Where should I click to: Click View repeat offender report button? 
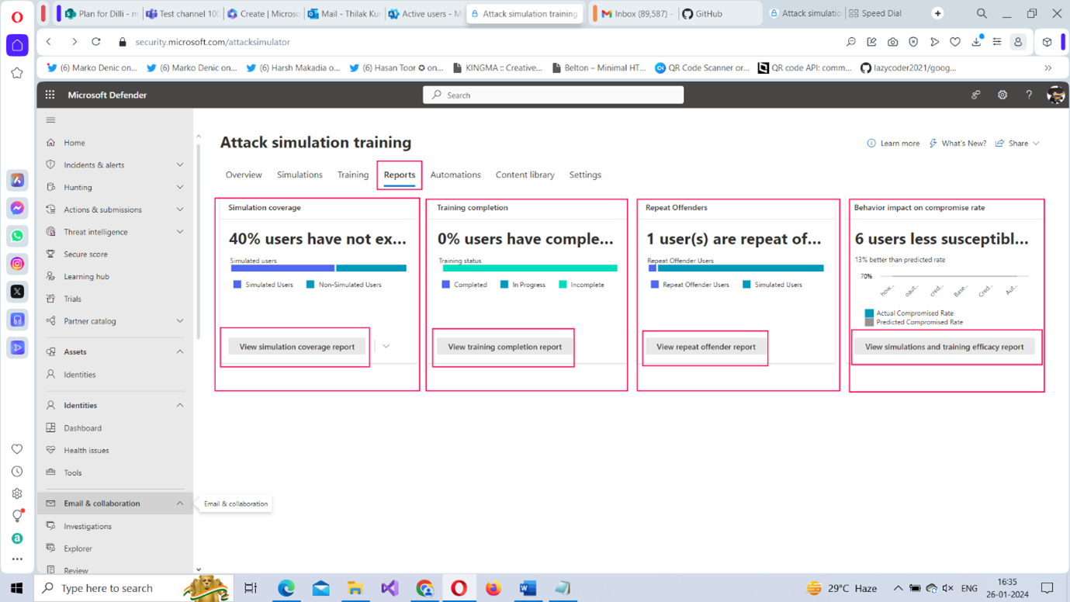coord(705,347)
